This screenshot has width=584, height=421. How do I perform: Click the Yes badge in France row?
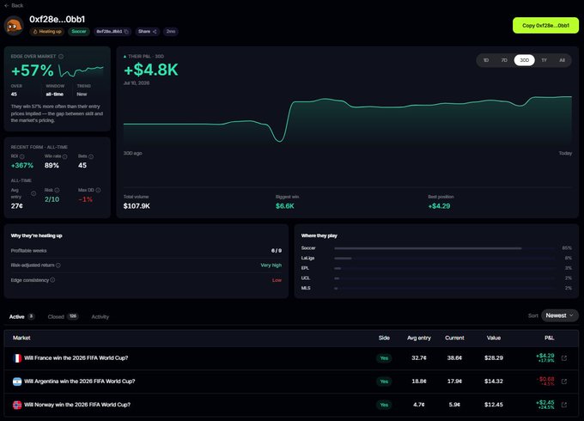(384, 358)
